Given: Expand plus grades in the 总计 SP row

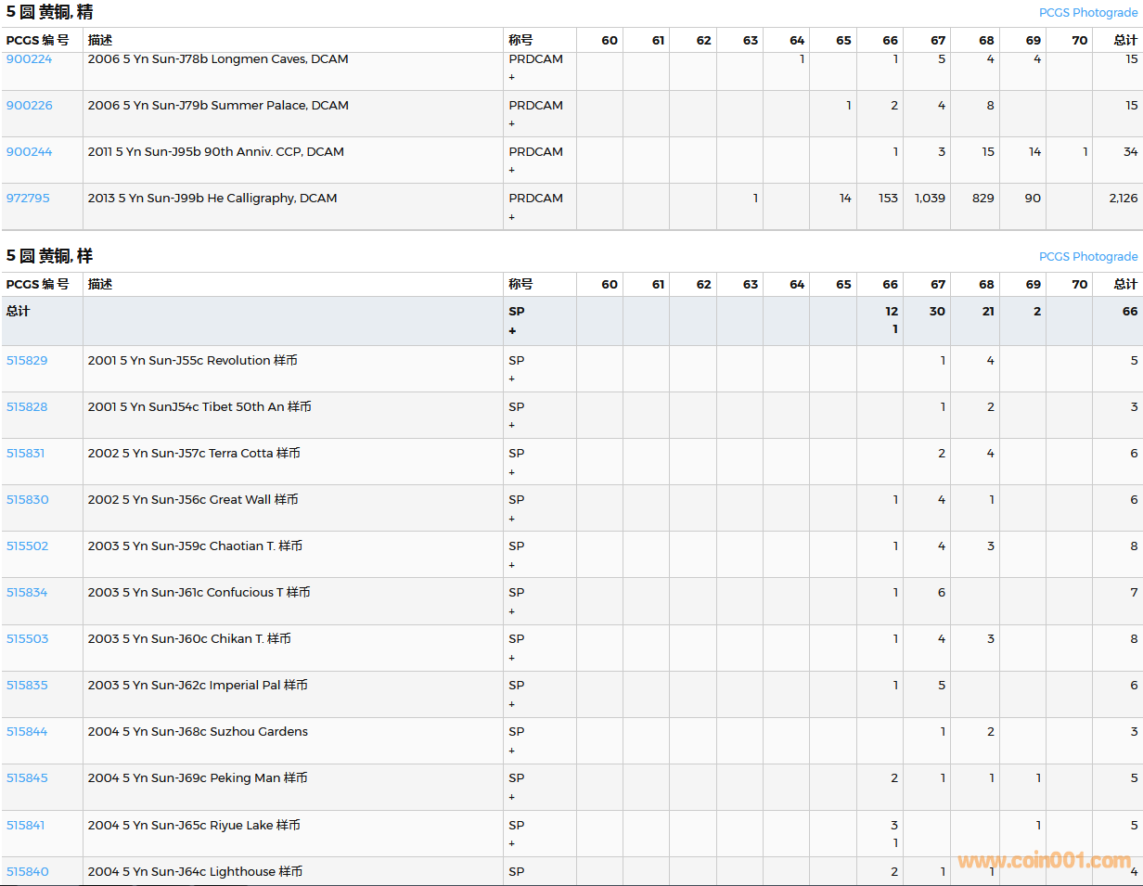Looking at the screenshot, I should [511, 331].
